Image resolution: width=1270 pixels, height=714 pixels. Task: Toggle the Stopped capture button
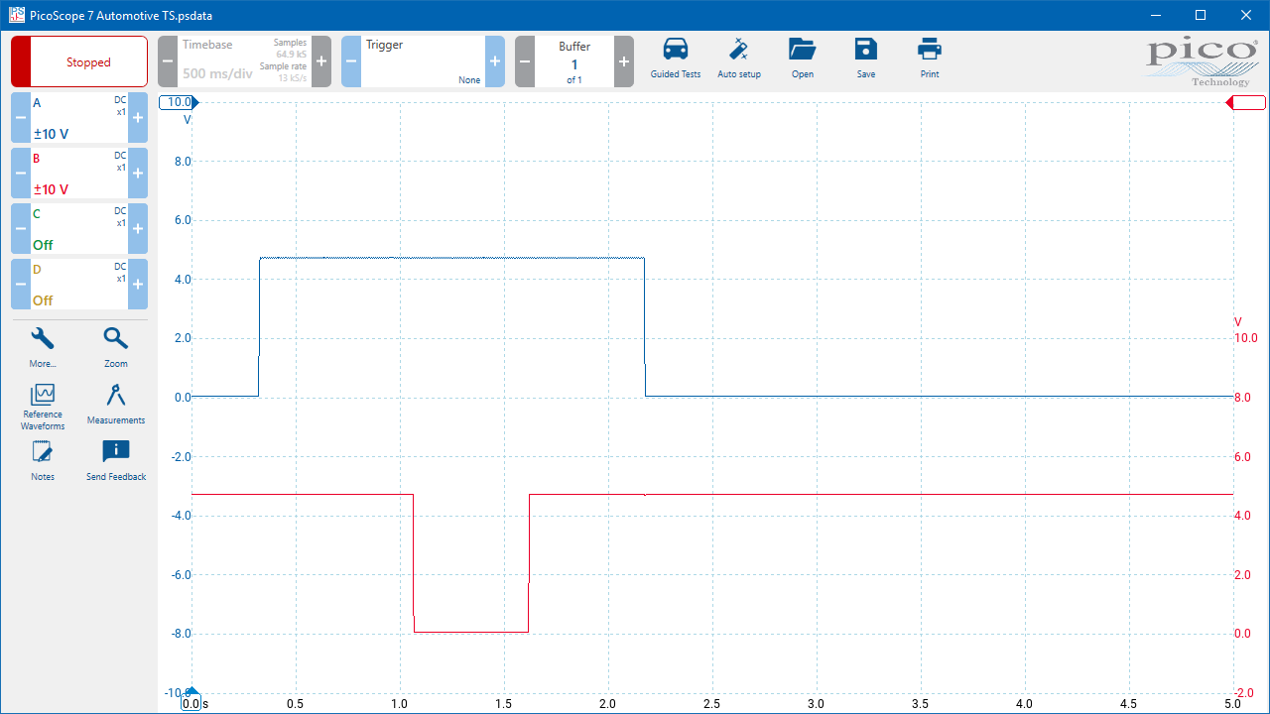(x=79, y=61)
